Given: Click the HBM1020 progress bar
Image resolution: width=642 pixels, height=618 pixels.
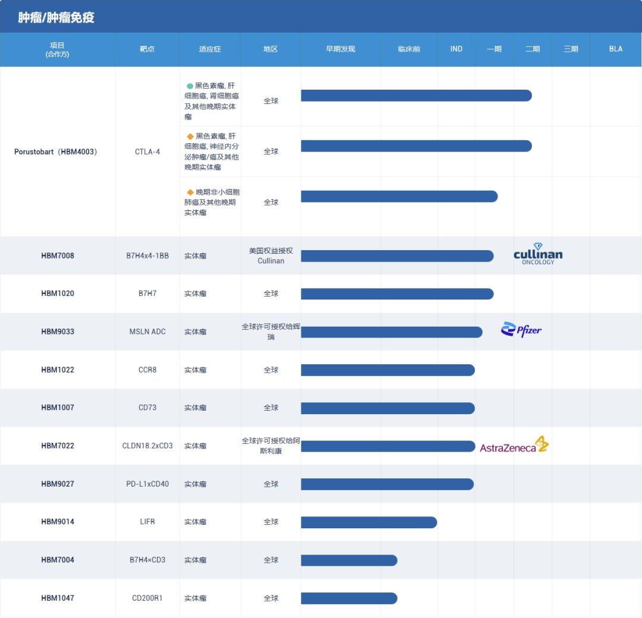Looking at the screenshot, I should point(397,294).
